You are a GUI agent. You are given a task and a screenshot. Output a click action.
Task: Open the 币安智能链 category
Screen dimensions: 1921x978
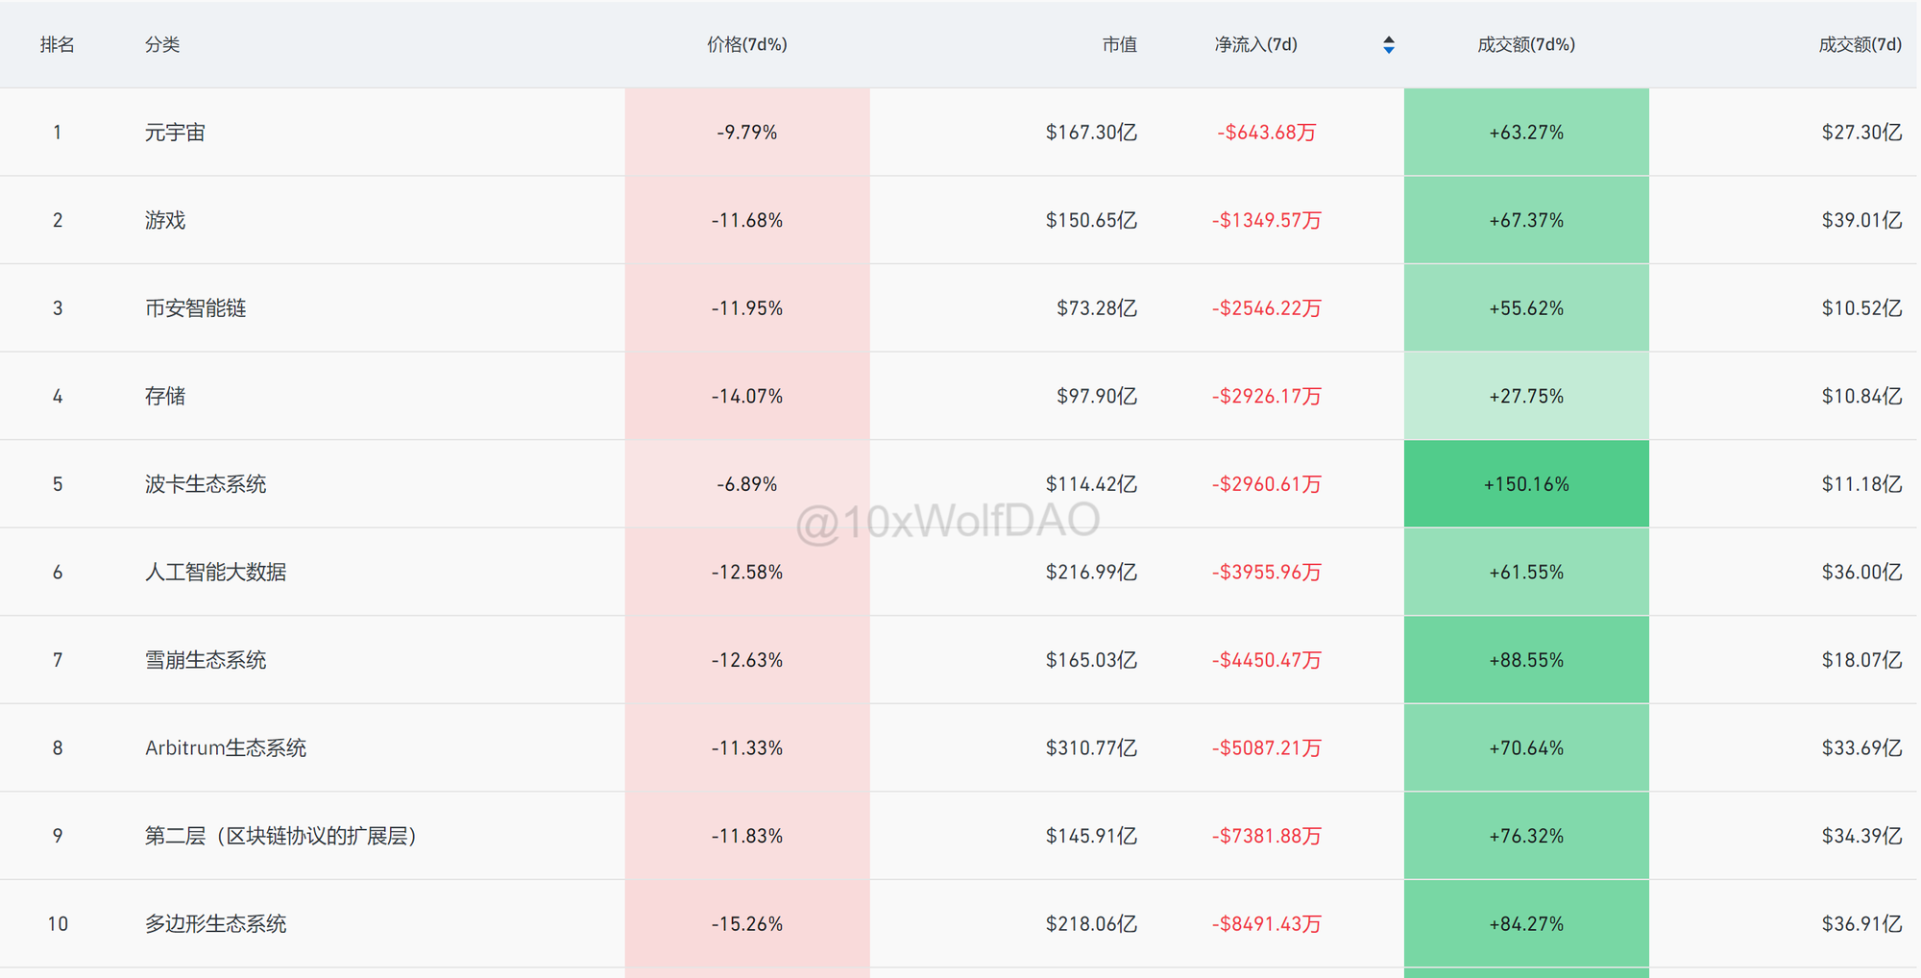196,308
